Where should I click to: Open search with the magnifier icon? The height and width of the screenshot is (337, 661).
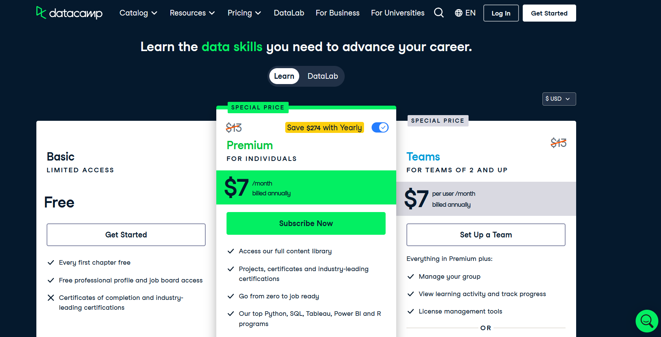coord(439,13)
